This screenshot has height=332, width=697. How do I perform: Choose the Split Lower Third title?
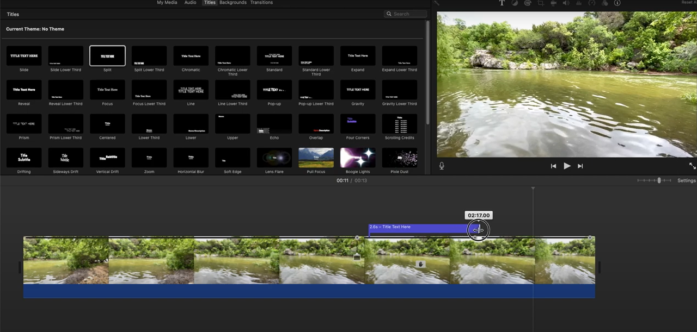coord(149,56)
